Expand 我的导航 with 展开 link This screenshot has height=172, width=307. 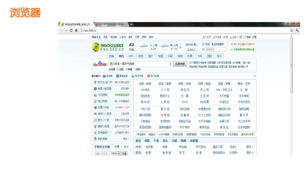126,139
